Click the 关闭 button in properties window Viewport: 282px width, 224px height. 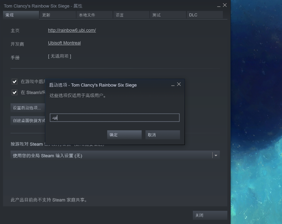click(210, 215)
